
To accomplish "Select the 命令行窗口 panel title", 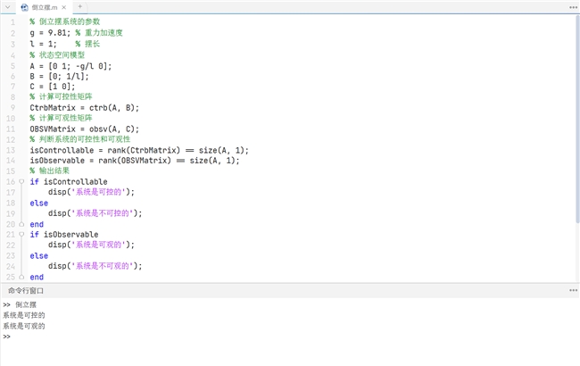I will (x=26, y=290).
